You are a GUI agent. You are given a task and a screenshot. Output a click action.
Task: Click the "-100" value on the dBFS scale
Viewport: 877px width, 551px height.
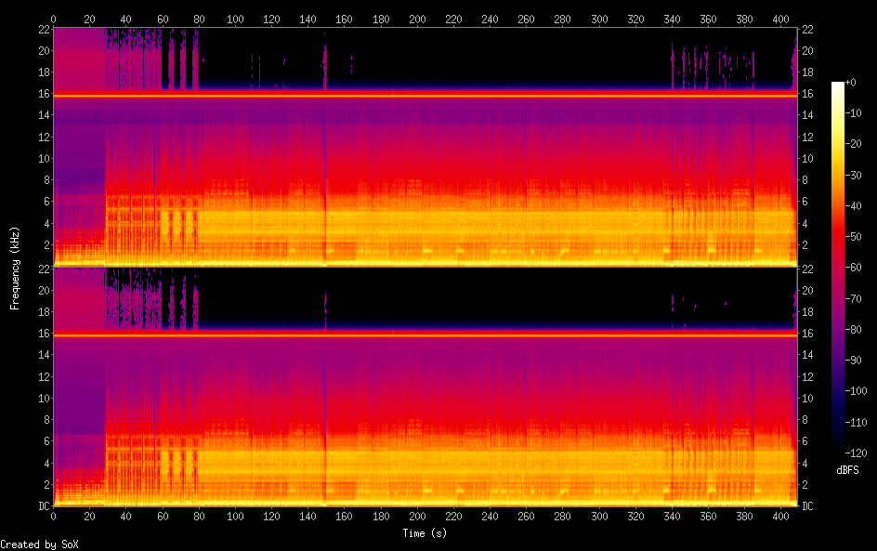(x=856, y=391)
